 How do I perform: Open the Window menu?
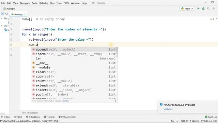click(x=75, y=3)
